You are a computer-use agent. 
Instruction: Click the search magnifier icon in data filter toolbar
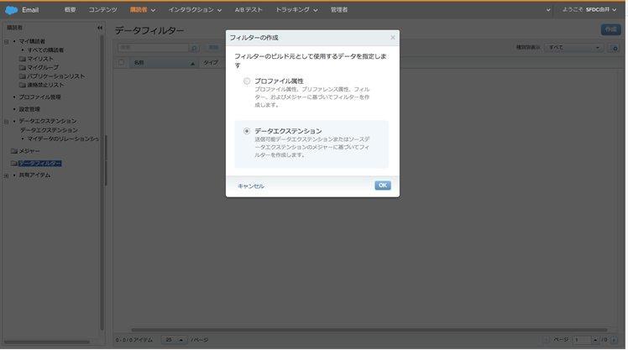194,48
